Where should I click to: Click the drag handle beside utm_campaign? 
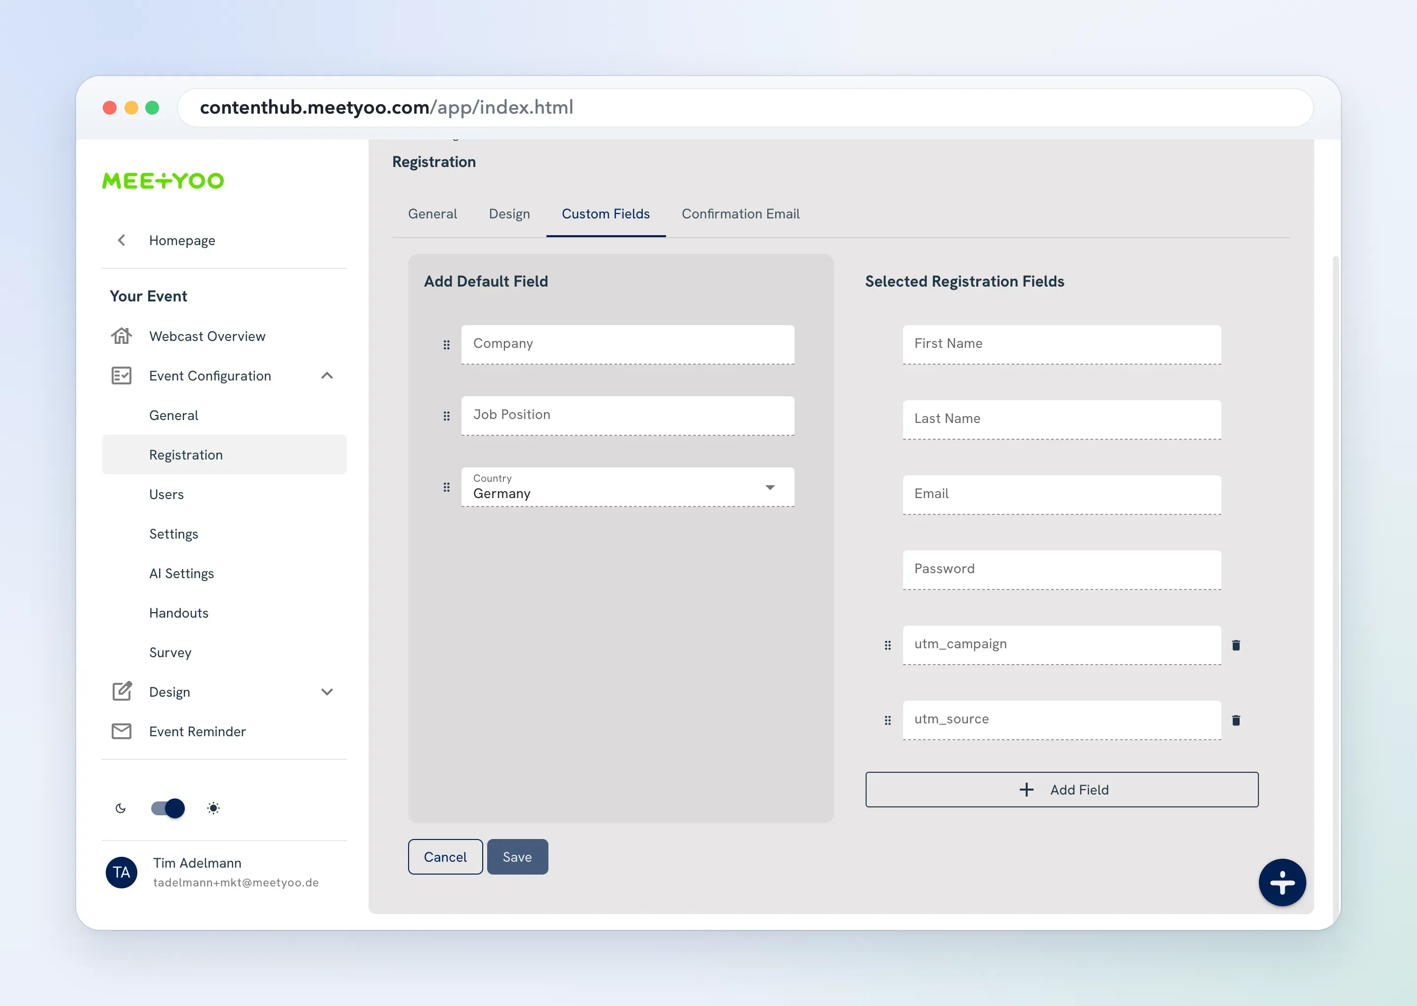pyautogui.click(x=887, y=645)
